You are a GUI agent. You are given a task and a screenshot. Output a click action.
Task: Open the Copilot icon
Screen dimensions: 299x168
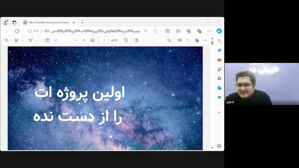pyautogui.click(x=219, y=31)
